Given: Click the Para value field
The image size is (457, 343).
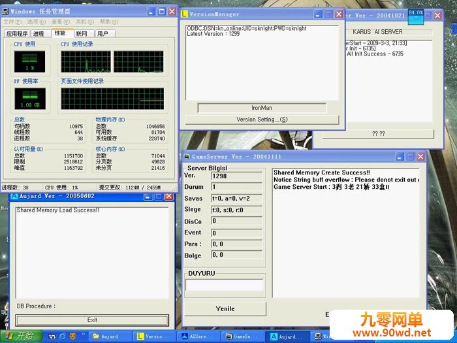Looking at the screenshot, I should click(236, 244).
